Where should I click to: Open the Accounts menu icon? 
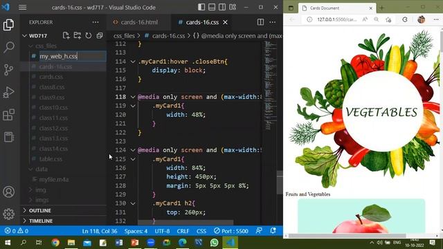(x=8, y=192)
